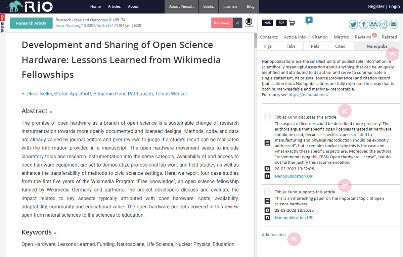Open the comments bubble showing 0
Image resolution: width=403 pixels, height=257 pixels.
[x=309, y=20]
